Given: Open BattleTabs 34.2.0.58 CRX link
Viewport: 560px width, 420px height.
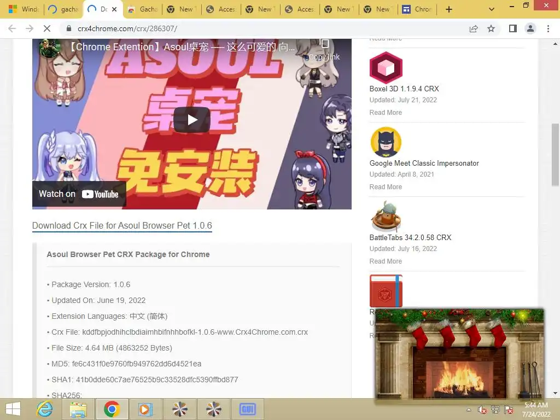Looking at the screenshot, I should (410, 237).
